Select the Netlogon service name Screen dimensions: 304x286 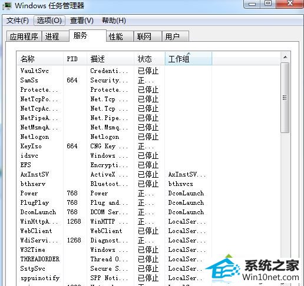(x=35, y=137)
